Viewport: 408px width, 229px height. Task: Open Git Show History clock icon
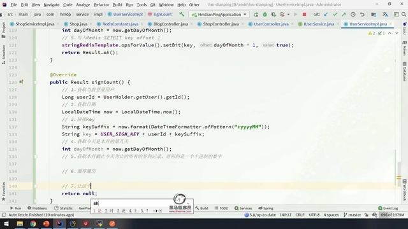353,15
